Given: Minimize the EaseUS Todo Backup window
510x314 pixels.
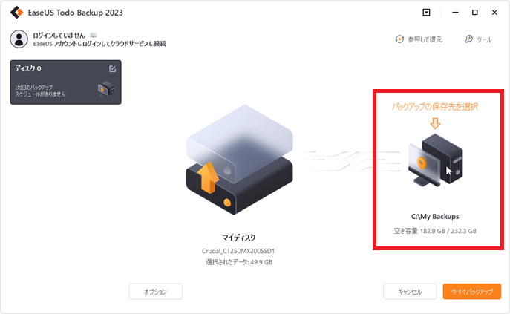Looking at the screenshot, I should [x=455, y=13].
